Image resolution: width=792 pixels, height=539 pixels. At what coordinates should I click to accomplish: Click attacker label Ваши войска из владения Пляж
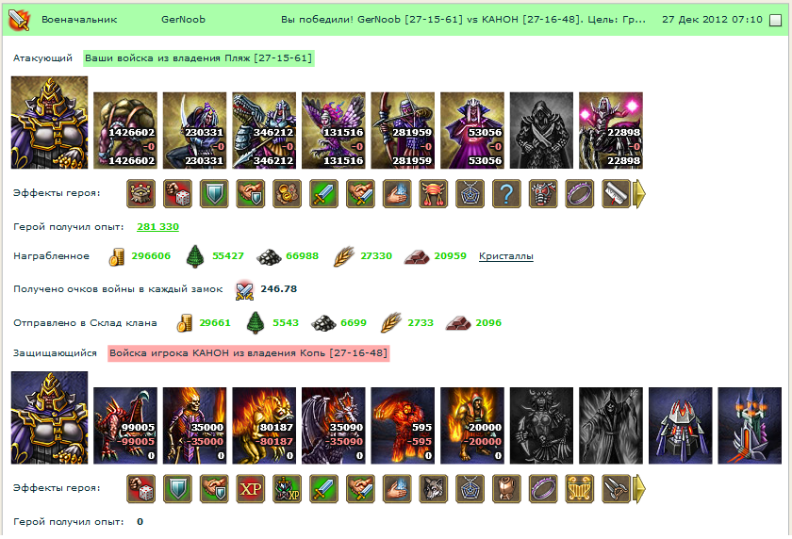[x=199, y=58]
